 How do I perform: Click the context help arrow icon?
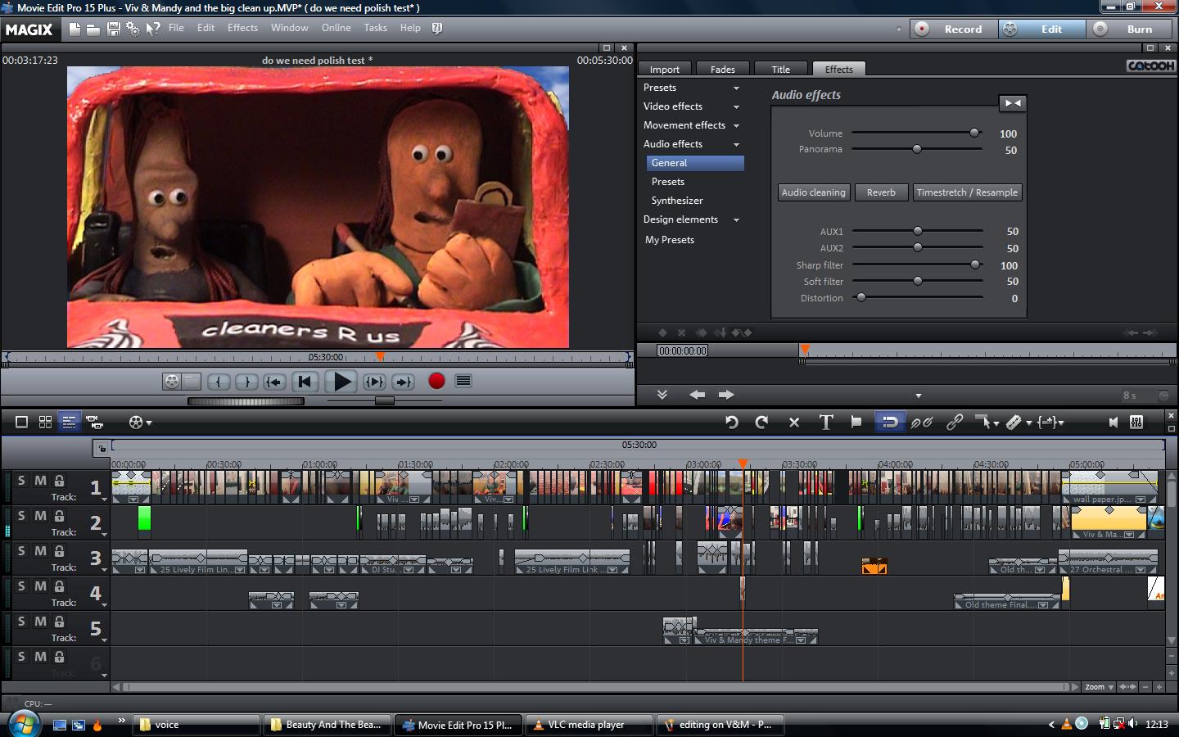(x=153, y=29)
